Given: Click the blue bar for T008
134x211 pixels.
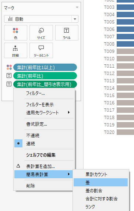Looking at the screenshot, I should [x=126, y=44].
